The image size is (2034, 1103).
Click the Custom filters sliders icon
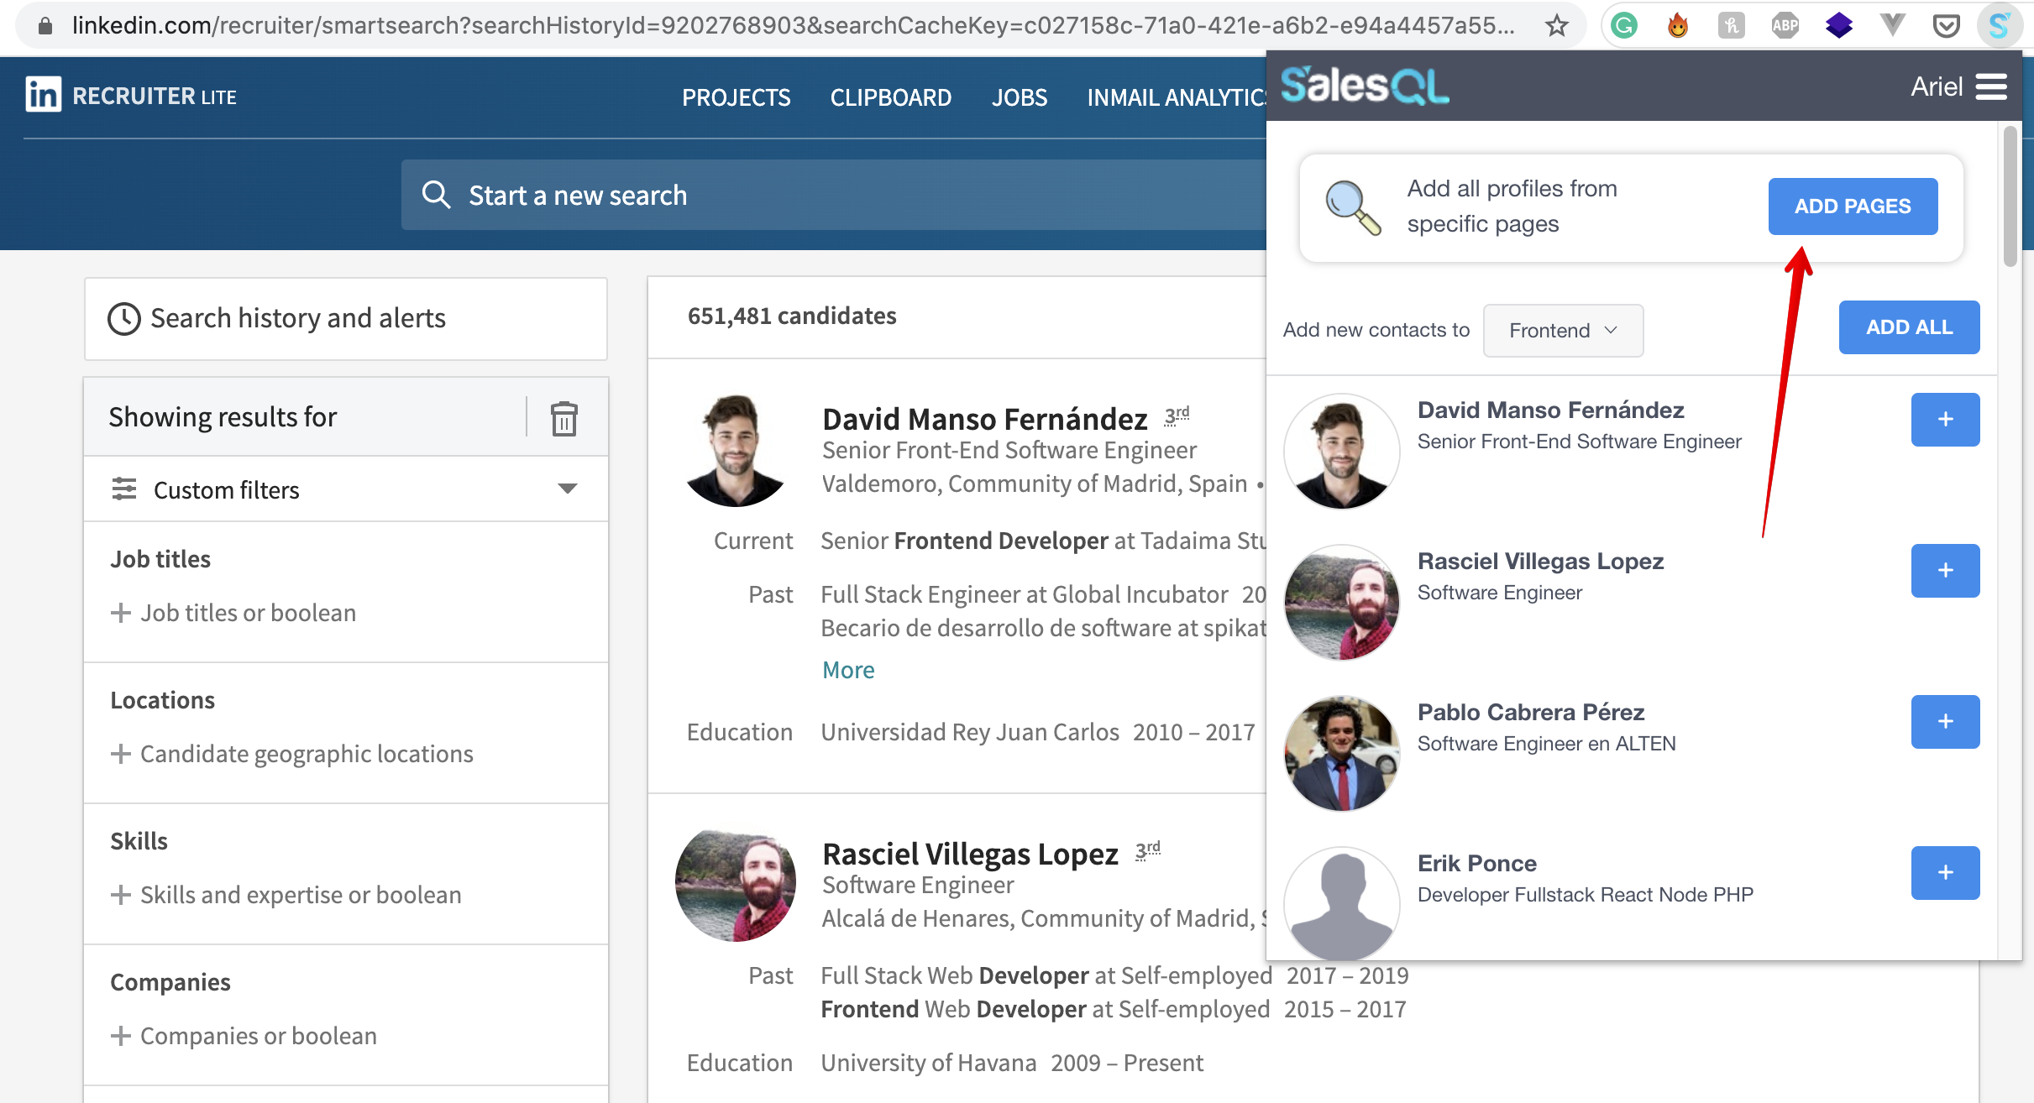click(x=124, y=489)
